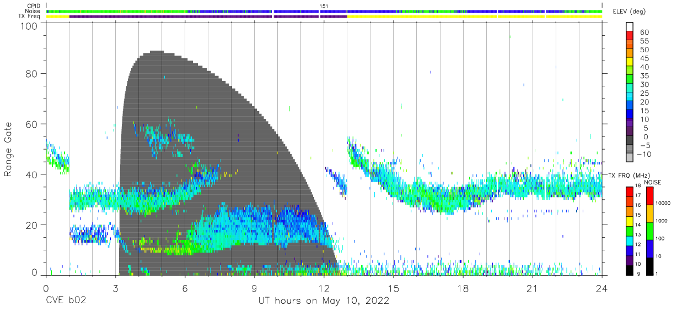The width and height of the screenshot is (677, 312).
Task: Click the white top segment of ELEV color bar
Action: click(630, 26)
